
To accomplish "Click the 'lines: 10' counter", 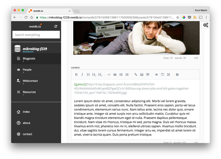I will coord(168,58).
